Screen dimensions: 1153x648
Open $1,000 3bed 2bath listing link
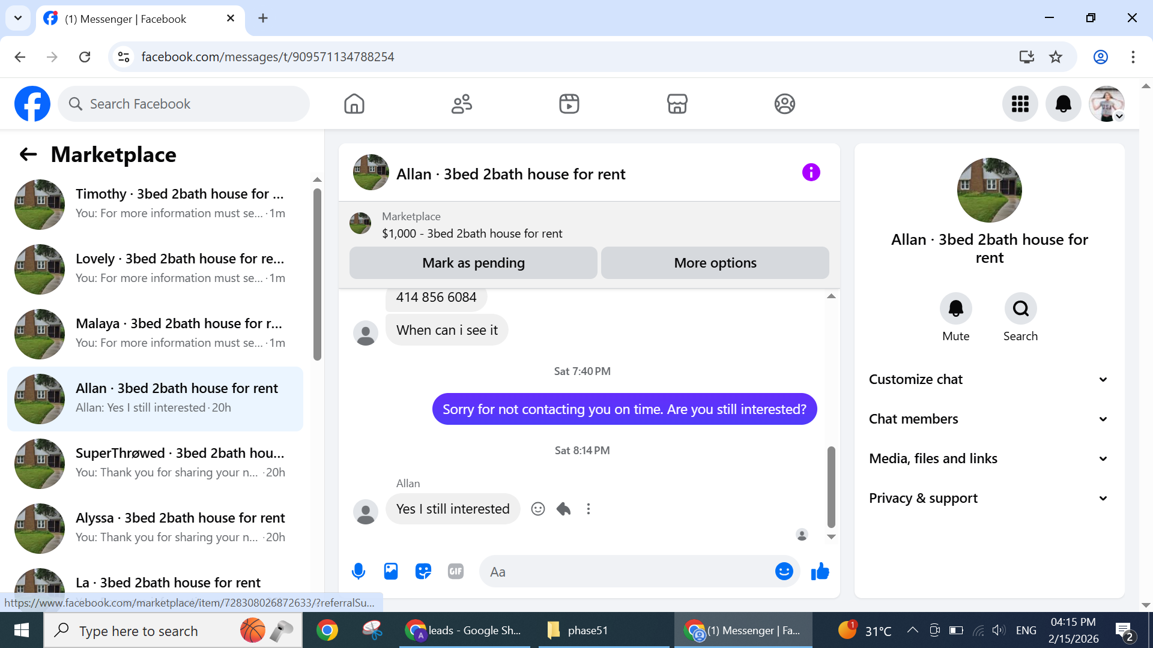click(x=472, y=233)
